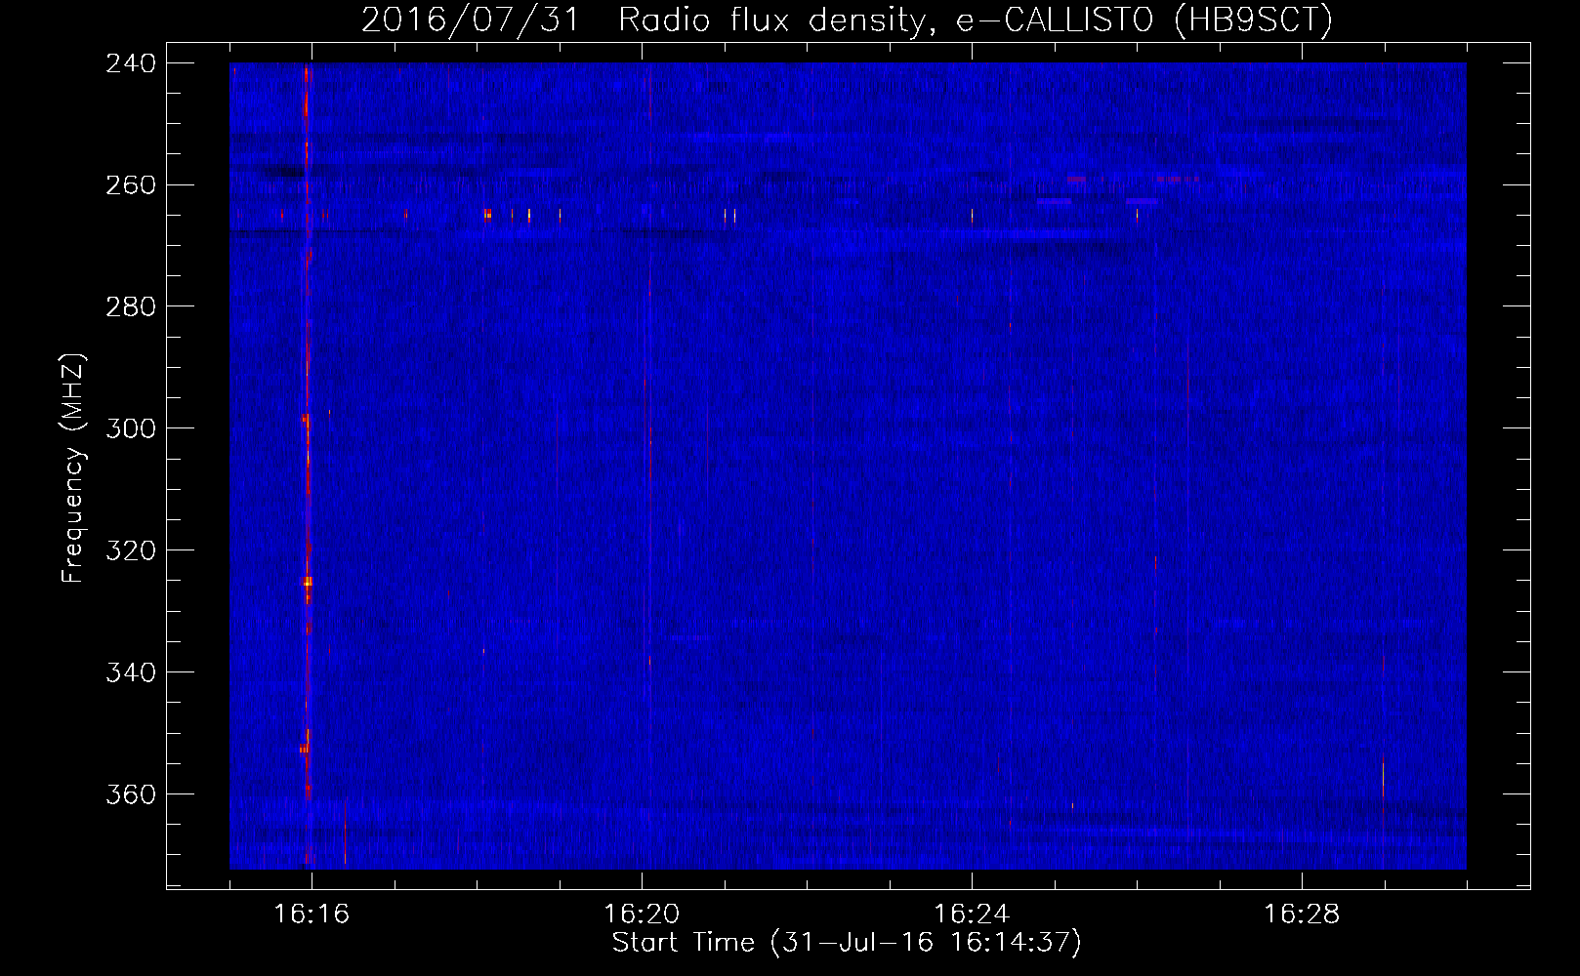This screenshot has width=1580, height=976.
Task: Click the plot title 'Radio flux density, e-CALLISTO (HB9SCT)'
Action: [976, 20]
